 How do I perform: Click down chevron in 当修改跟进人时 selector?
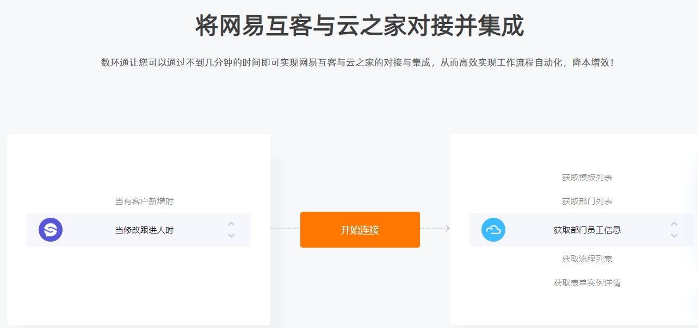click(231, 236)
